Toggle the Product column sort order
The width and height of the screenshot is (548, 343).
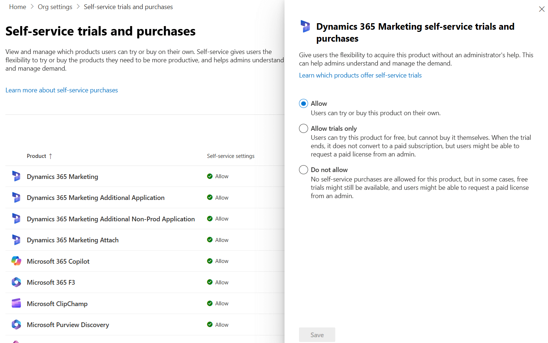pos(40,156)
